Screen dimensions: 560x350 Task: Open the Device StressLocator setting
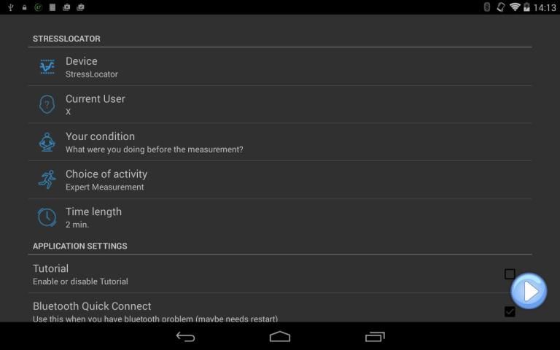click(280, 67)
